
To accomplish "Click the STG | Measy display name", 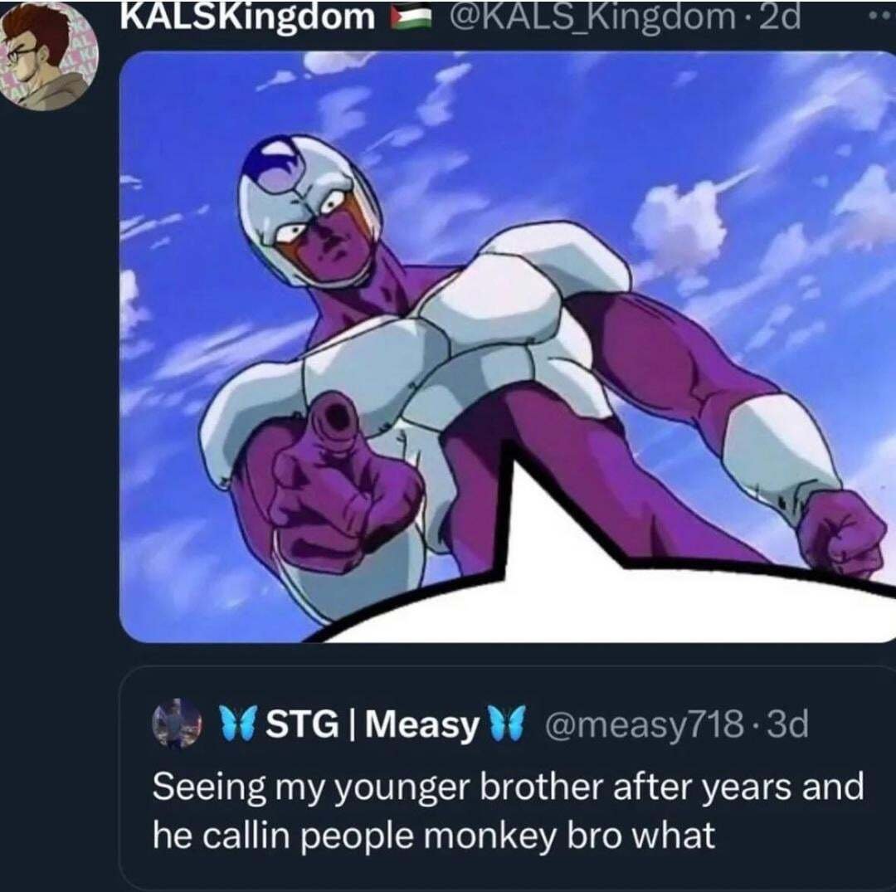I will pos(373,724).
